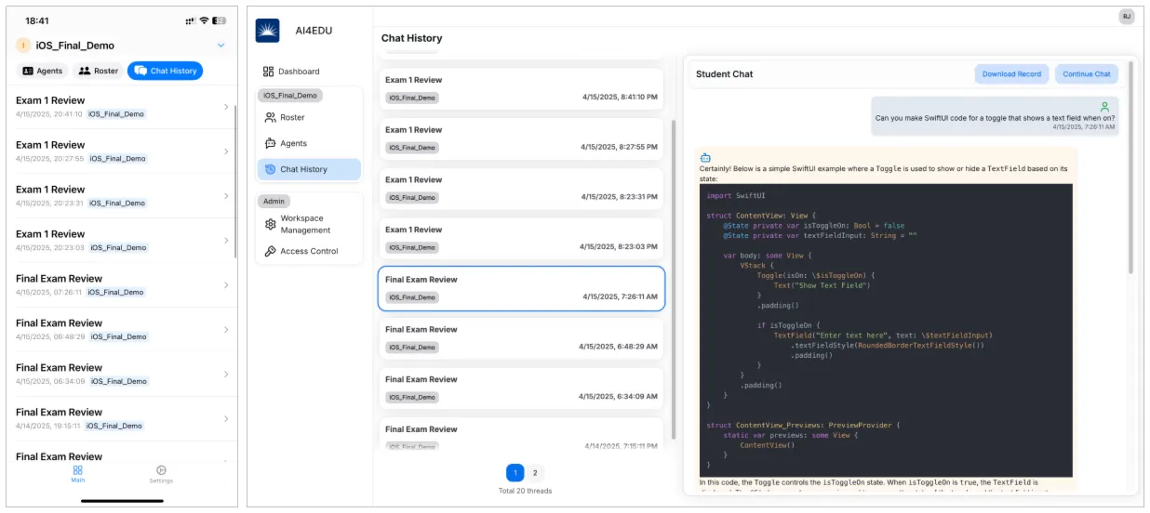This screenshot has height=513, width=1150.
Task: Open web thread Exam 1 Review 8:41:10 PM
Action: click(521, 88)
